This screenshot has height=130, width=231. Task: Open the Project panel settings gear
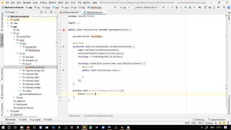coord(51,12)
